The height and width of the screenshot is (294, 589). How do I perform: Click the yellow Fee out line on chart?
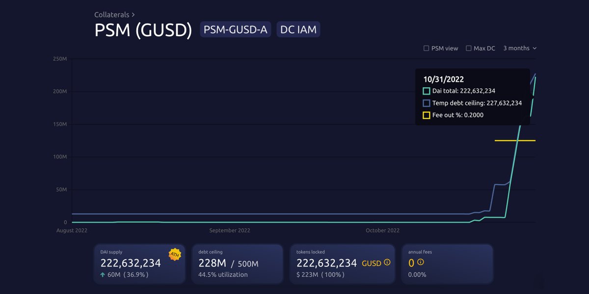point(515,141)
